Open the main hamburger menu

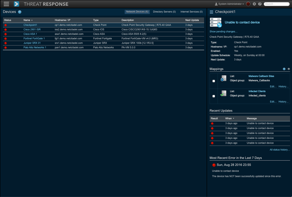click(6, 4)
